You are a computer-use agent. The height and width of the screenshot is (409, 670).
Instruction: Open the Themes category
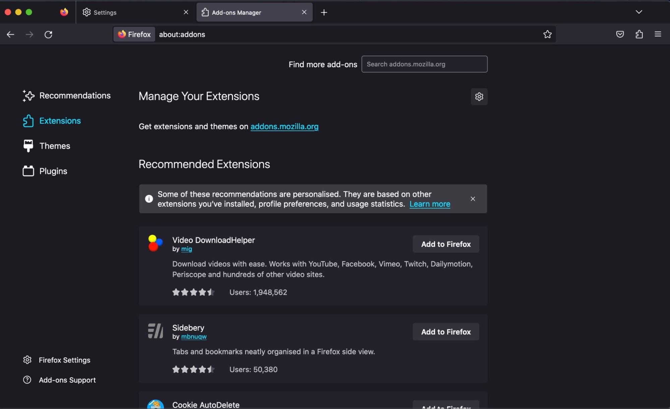[x=46, y=146]
